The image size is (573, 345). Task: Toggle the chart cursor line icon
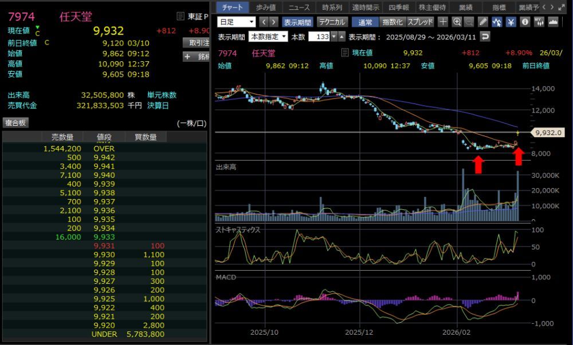coord(497,22)
